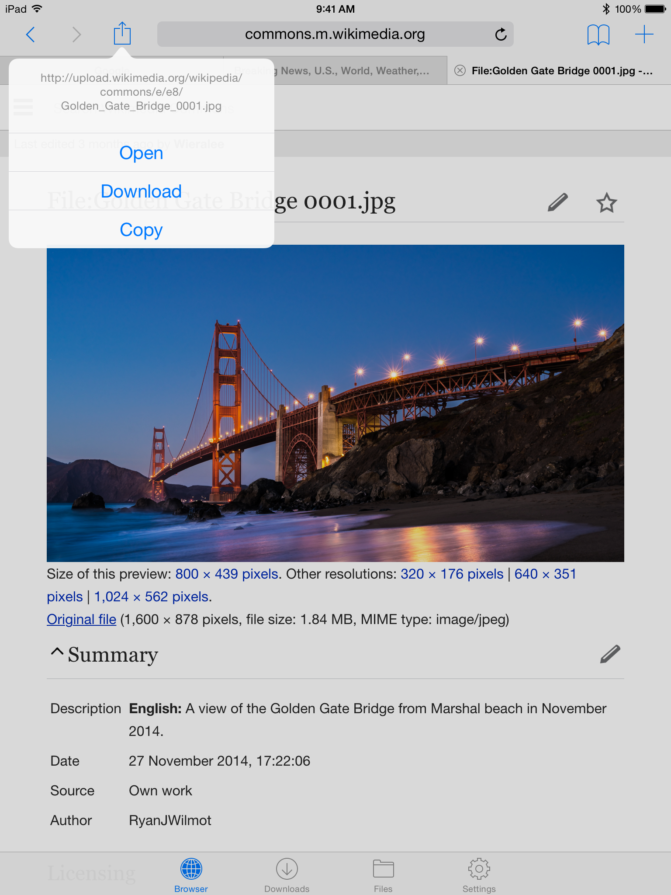Tap the share action icon

coord(122,33)
